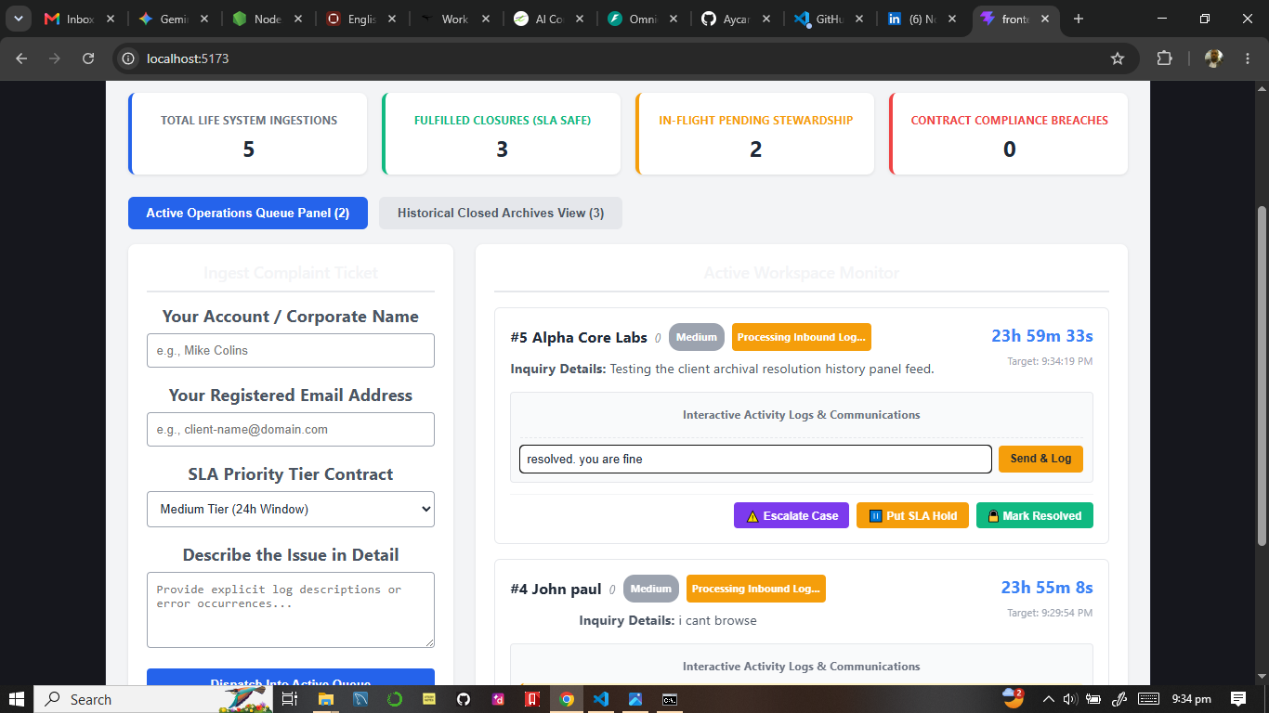
Task: Open the Chrome three-dot menu
Action: coord(1248,58)
